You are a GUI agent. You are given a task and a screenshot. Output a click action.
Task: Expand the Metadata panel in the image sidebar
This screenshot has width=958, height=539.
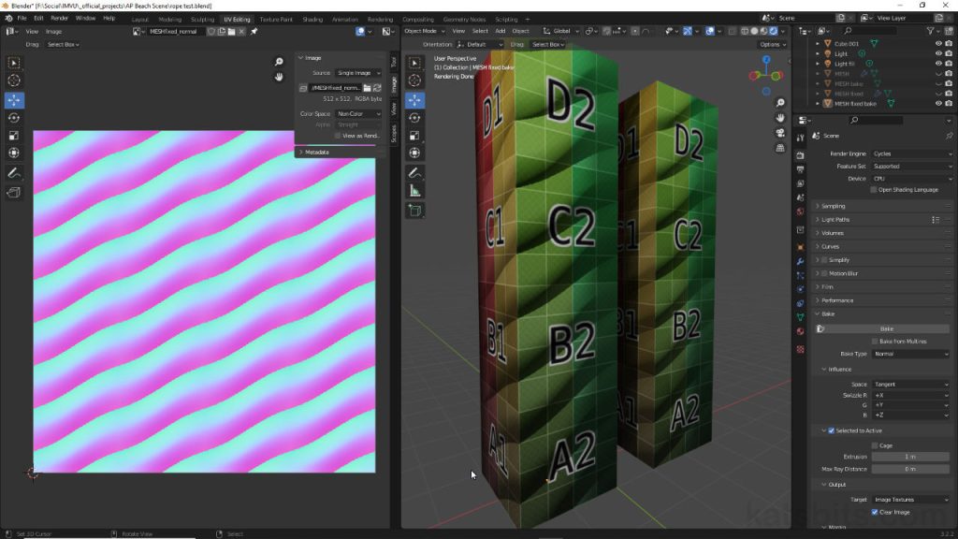318,150
